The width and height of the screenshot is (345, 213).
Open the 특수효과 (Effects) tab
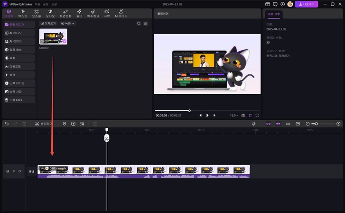coord(93,14)
